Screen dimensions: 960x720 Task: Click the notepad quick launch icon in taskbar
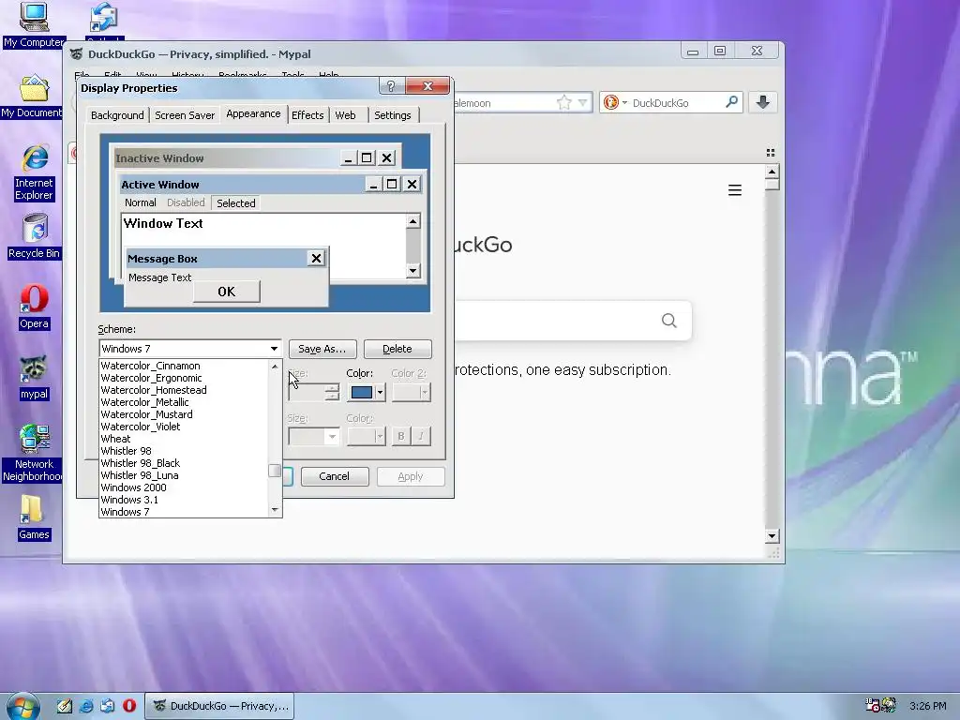[x=65, y=705]
